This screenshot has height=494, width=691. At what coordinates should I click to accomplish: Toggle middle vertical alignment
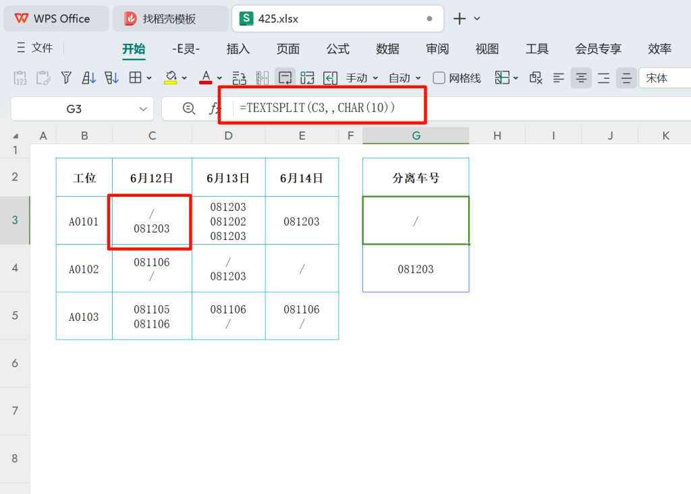626,78
